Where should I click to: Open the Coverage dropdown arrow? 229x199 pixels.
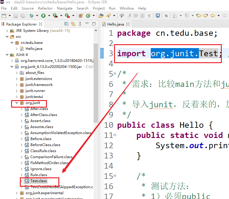61,16
